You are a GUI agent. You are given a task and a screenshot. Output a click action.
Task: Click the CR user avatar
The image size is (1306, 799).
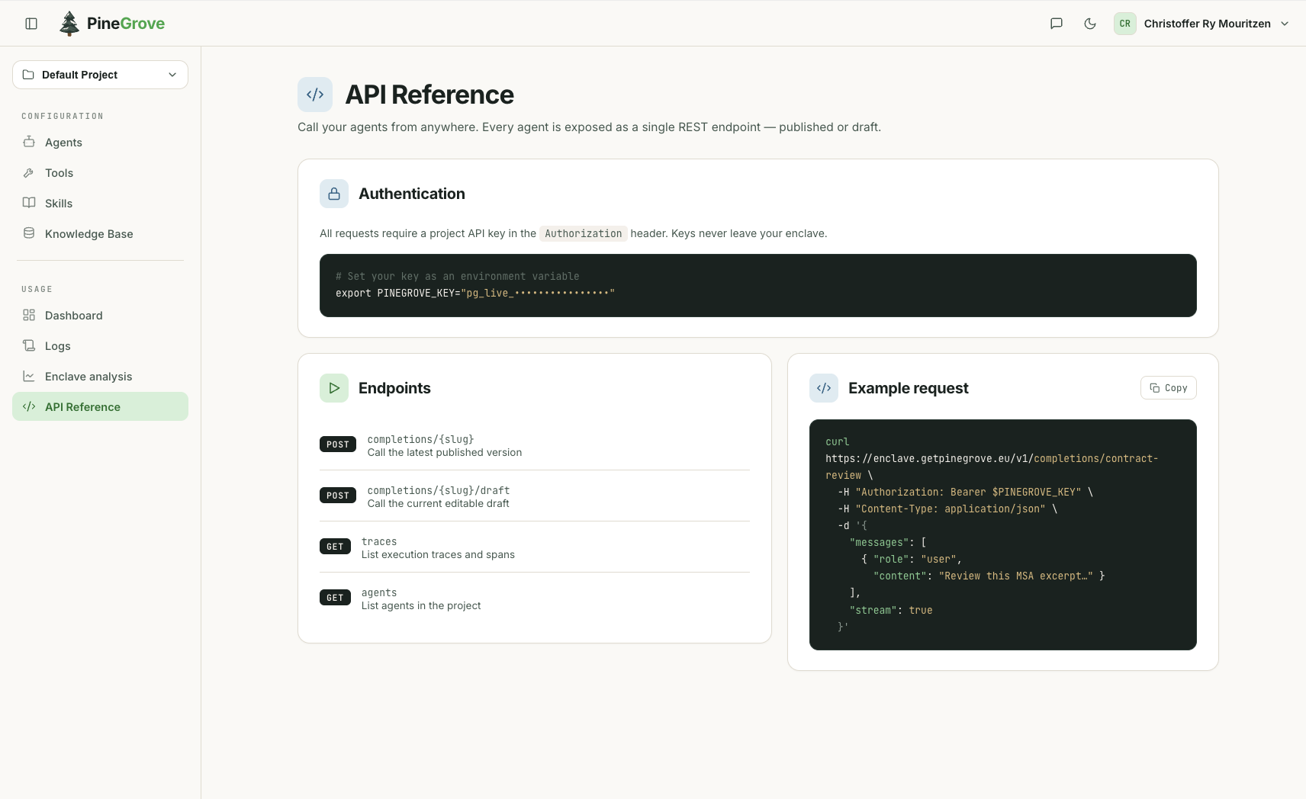1125,24
